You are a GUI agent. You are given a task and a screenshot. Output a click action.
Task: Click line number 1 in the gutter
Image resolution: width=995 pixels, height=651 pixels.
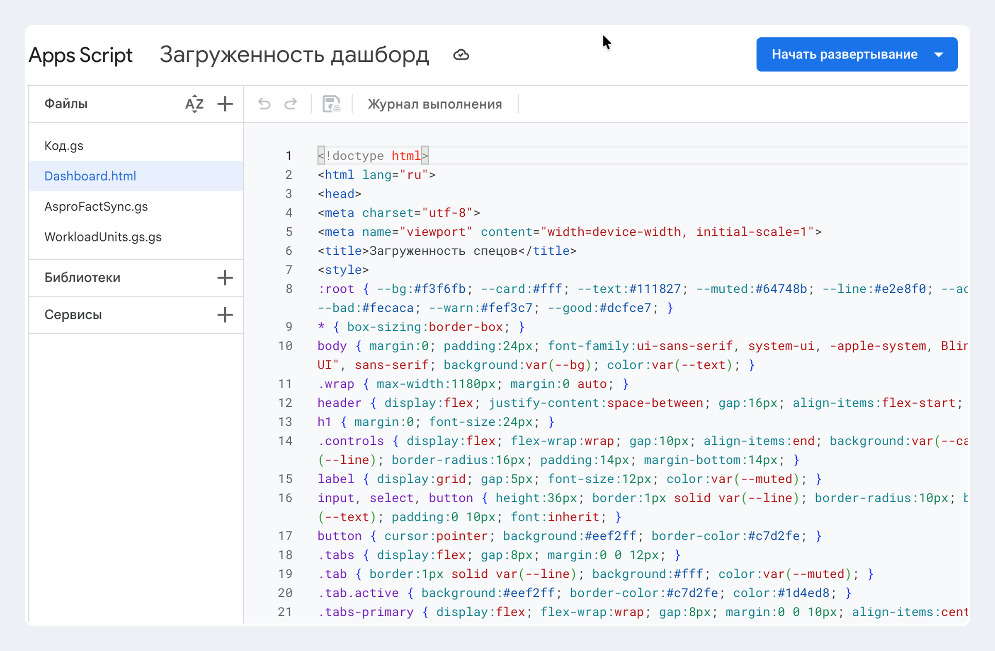pyautogui.click(x=289, y=156)
